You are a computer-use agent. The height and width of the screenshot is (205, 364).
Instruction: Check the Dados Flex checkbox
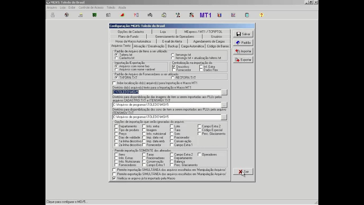201,70
